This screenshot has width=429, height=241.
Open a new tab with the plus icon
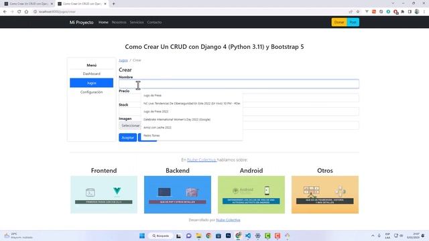tap(113, 4)
